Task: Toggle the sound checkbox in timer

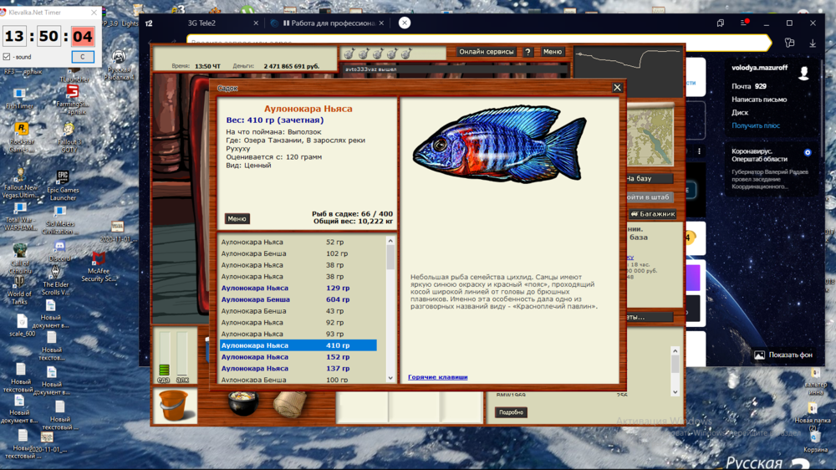Action: coord(8,57)
